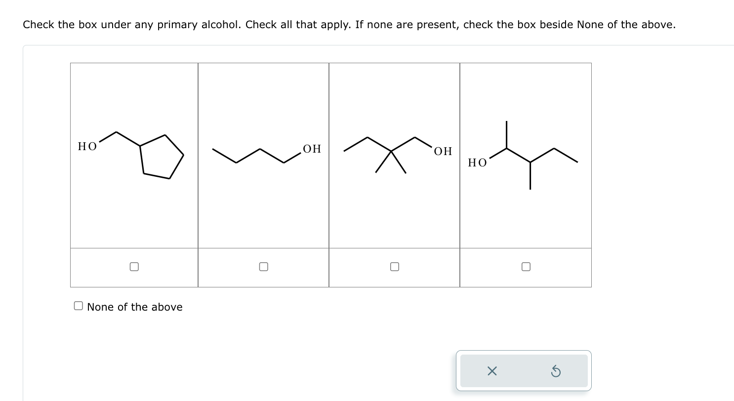Click the circular reset arrow icon
734x401 pixels.
[x=555, y=371]
